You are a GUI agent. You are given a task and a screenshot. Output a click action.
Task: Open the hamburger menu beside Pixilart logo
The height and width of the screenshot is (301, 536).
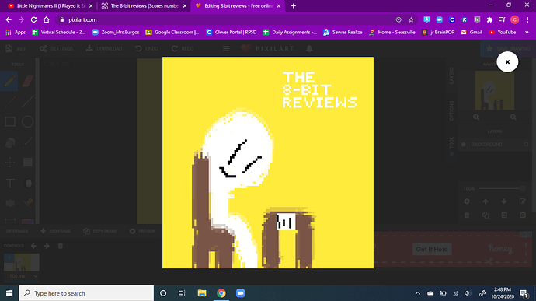[226, 49]
